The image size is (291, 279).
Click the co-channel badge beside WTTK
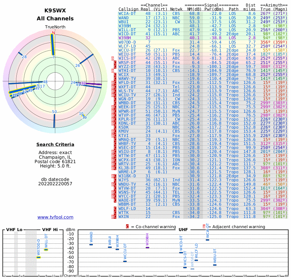[115, 213]
